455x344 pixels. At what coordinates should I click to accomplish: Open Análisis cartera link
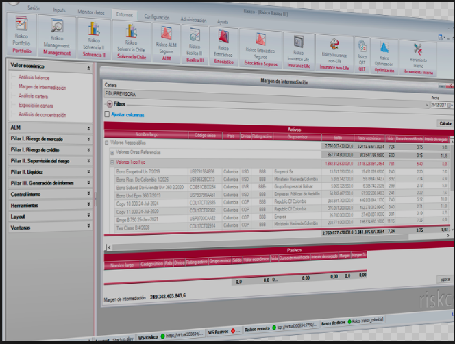(x=33, y=96)
